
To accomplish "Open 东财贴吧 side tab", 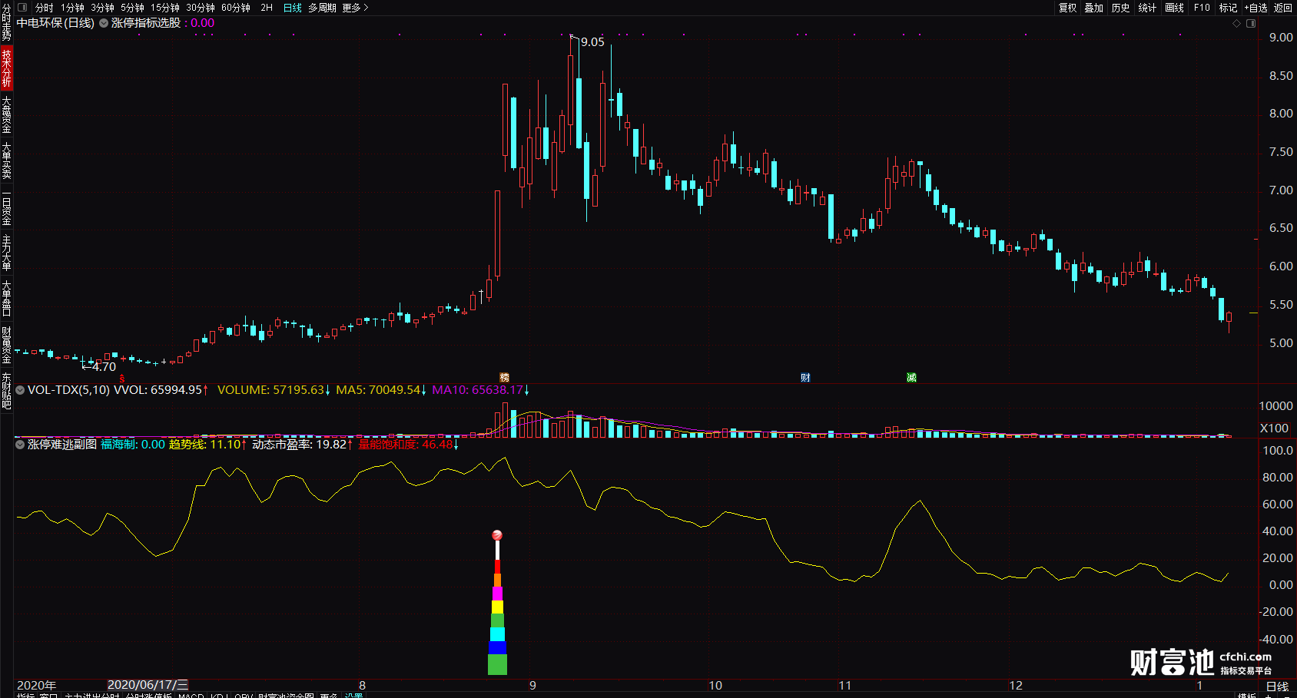I will 6,391.
